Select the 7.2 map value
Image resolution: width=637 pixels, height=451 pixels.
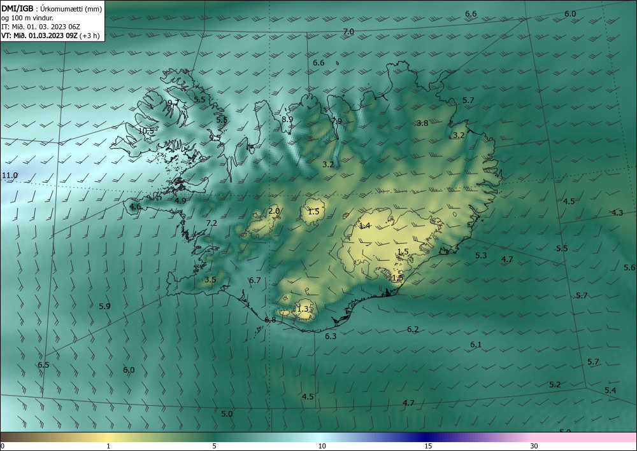click(x=211, y=223)
